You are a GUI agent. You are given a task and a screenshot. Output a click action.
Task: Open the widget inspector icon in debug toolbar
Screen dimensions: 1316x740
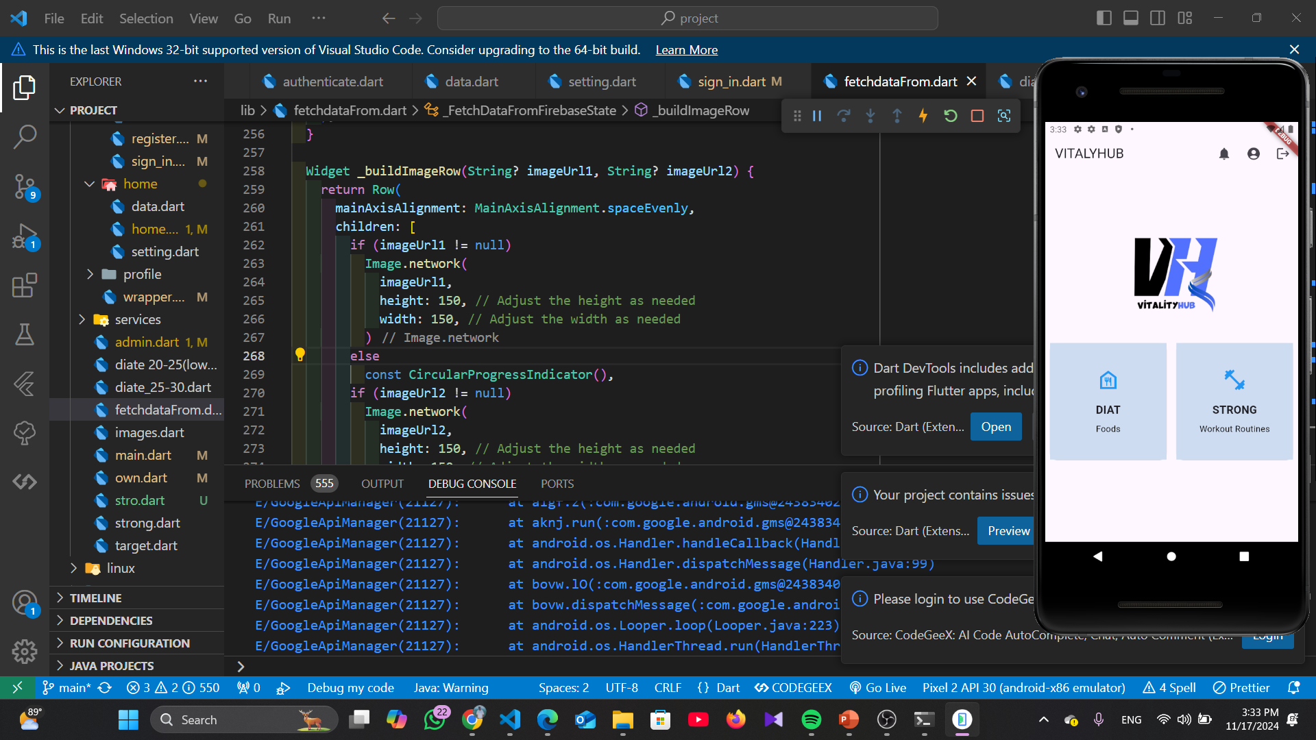1004,116
